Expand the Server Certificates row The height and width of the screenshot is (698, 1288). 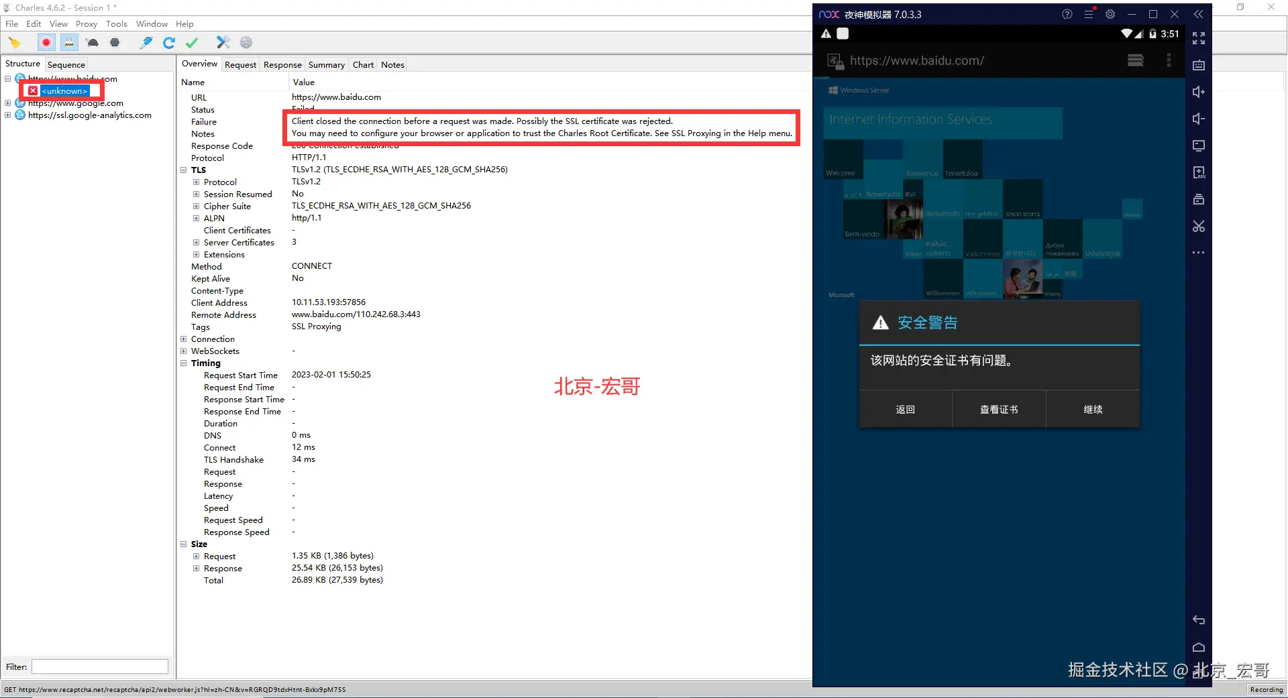(196, 242)
